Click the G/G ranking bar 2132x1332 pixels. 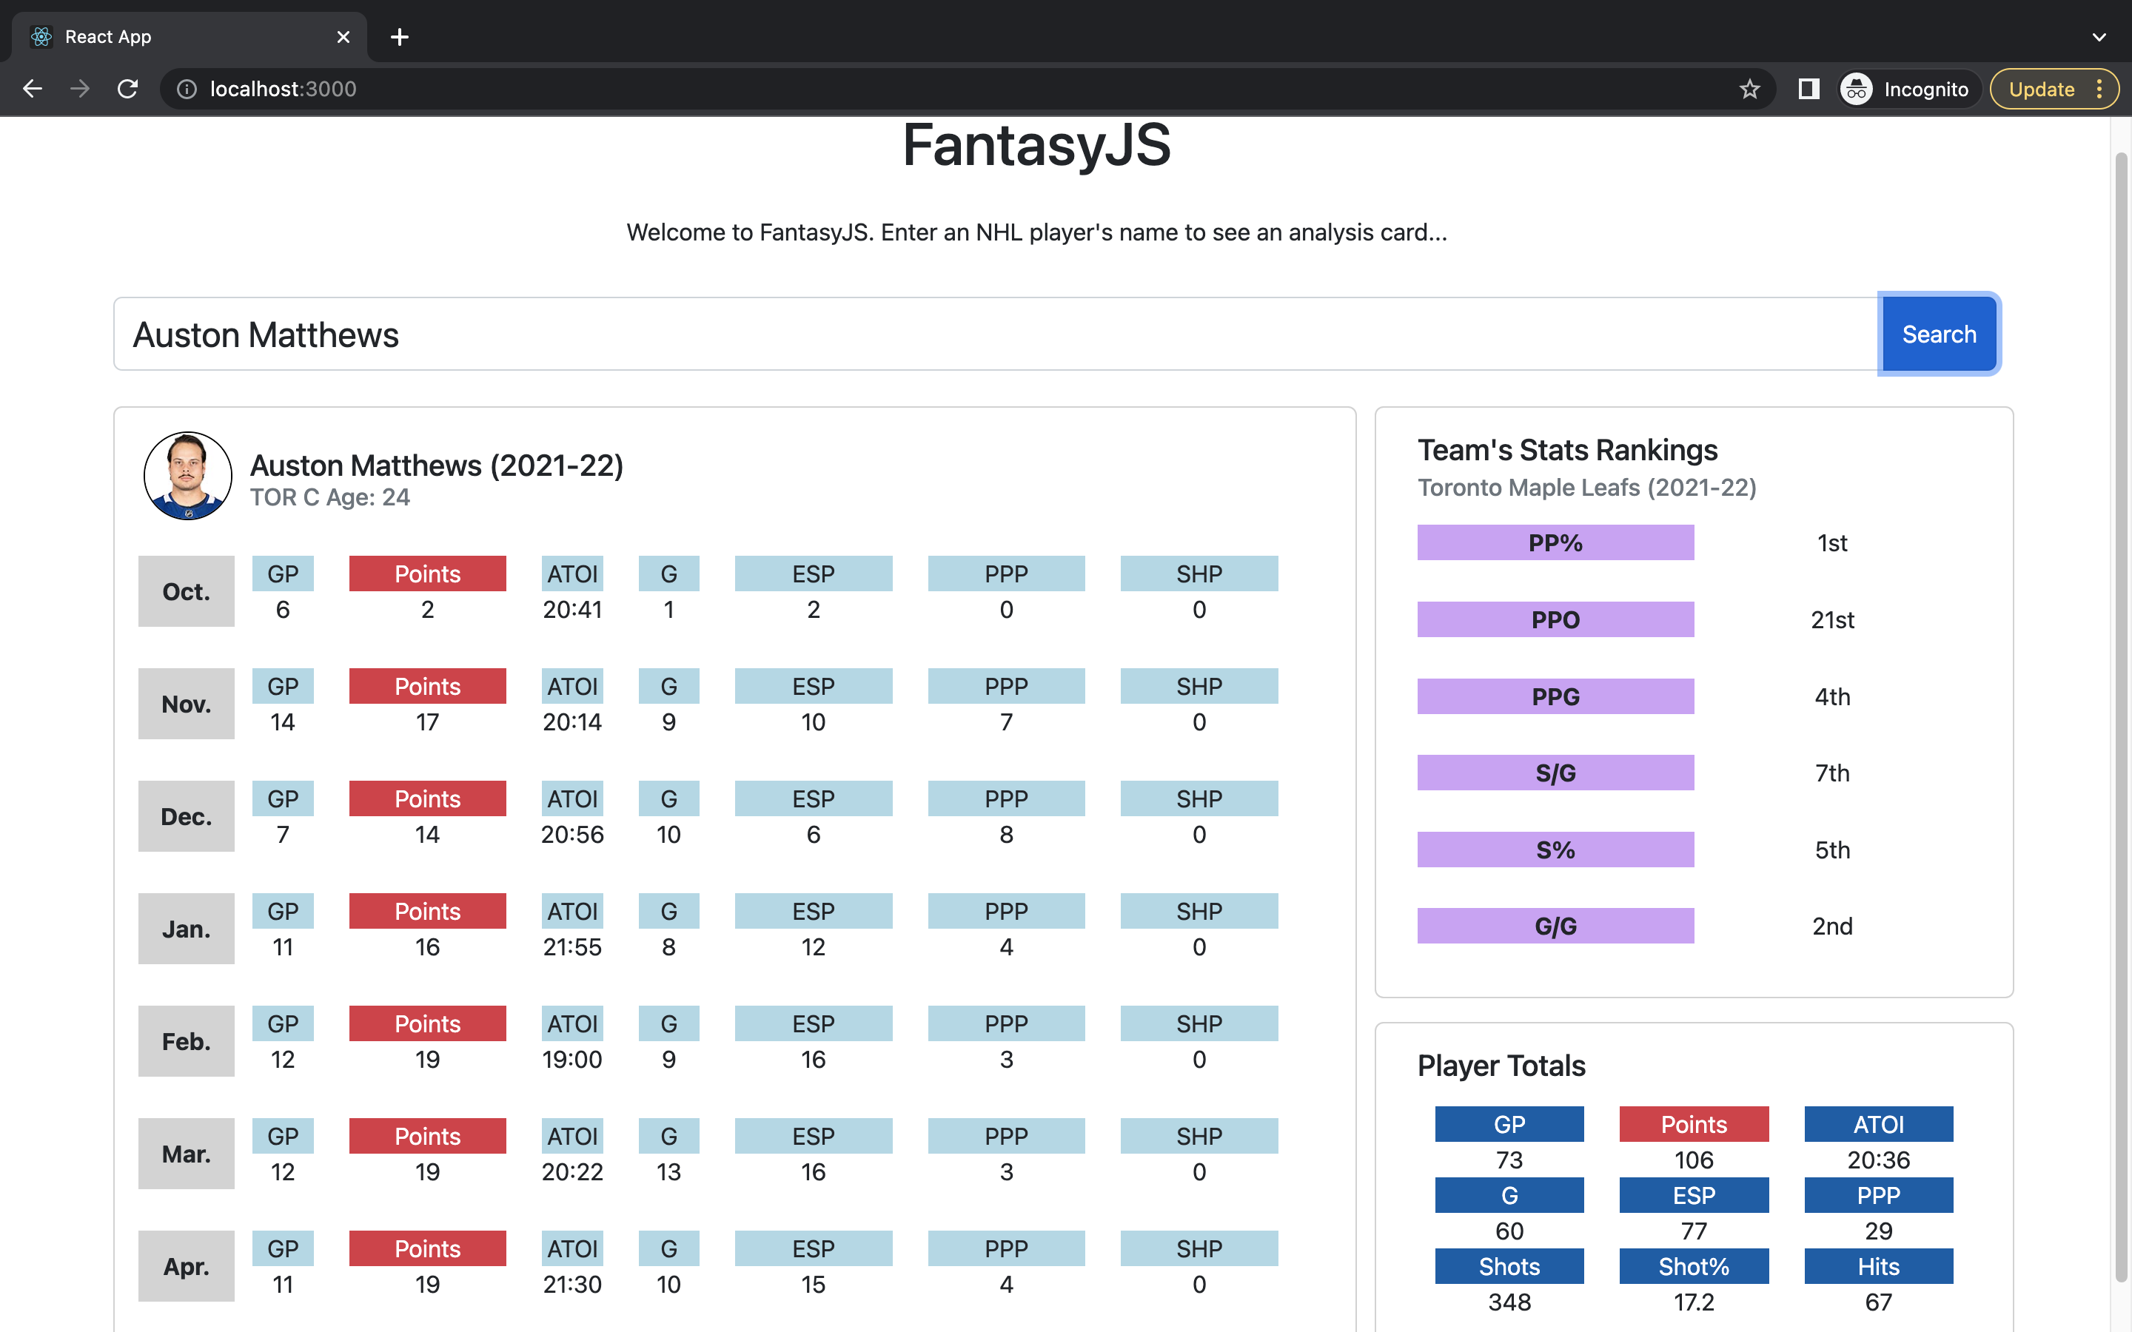click(1555, 926)
